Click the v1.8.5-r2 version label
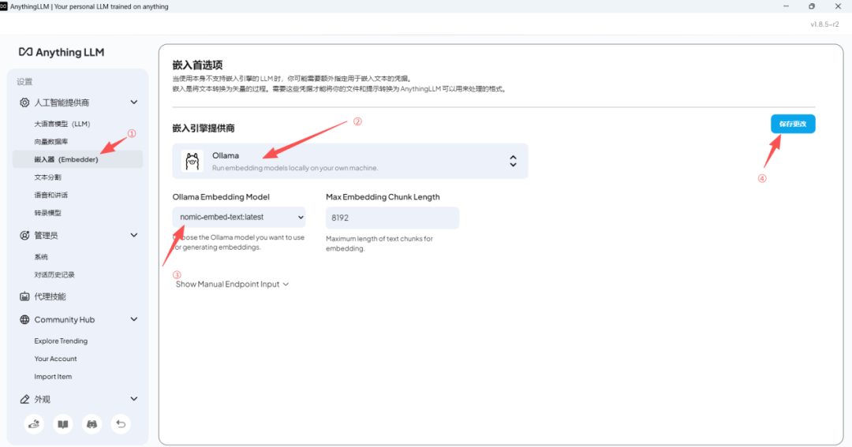This screenshot has width=852, height=447. tap(824, 24)
